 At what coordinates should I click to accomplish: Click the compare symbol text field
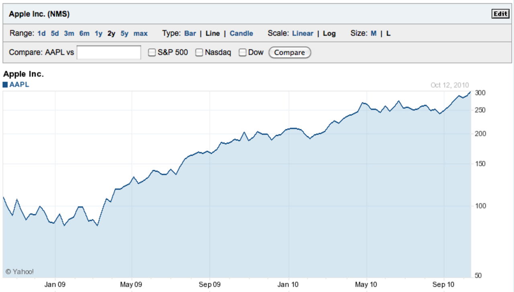109,53
